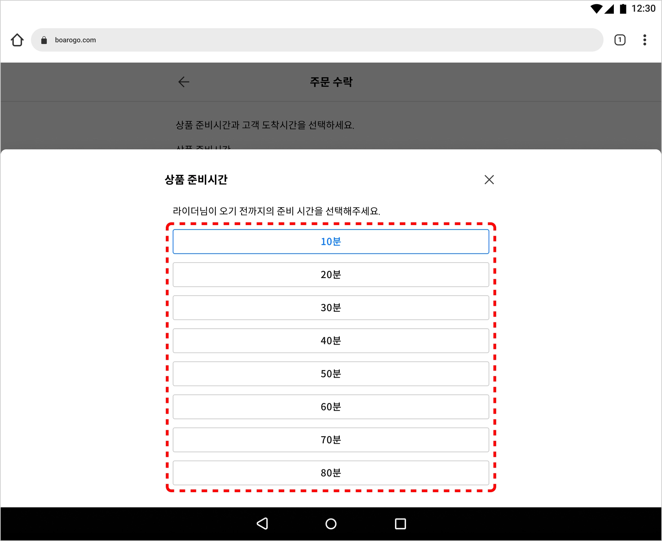The width and height of the screenshot is (662, 541).
Task: Tap the boarogo.com address bar
Action: tap(317, 40)
